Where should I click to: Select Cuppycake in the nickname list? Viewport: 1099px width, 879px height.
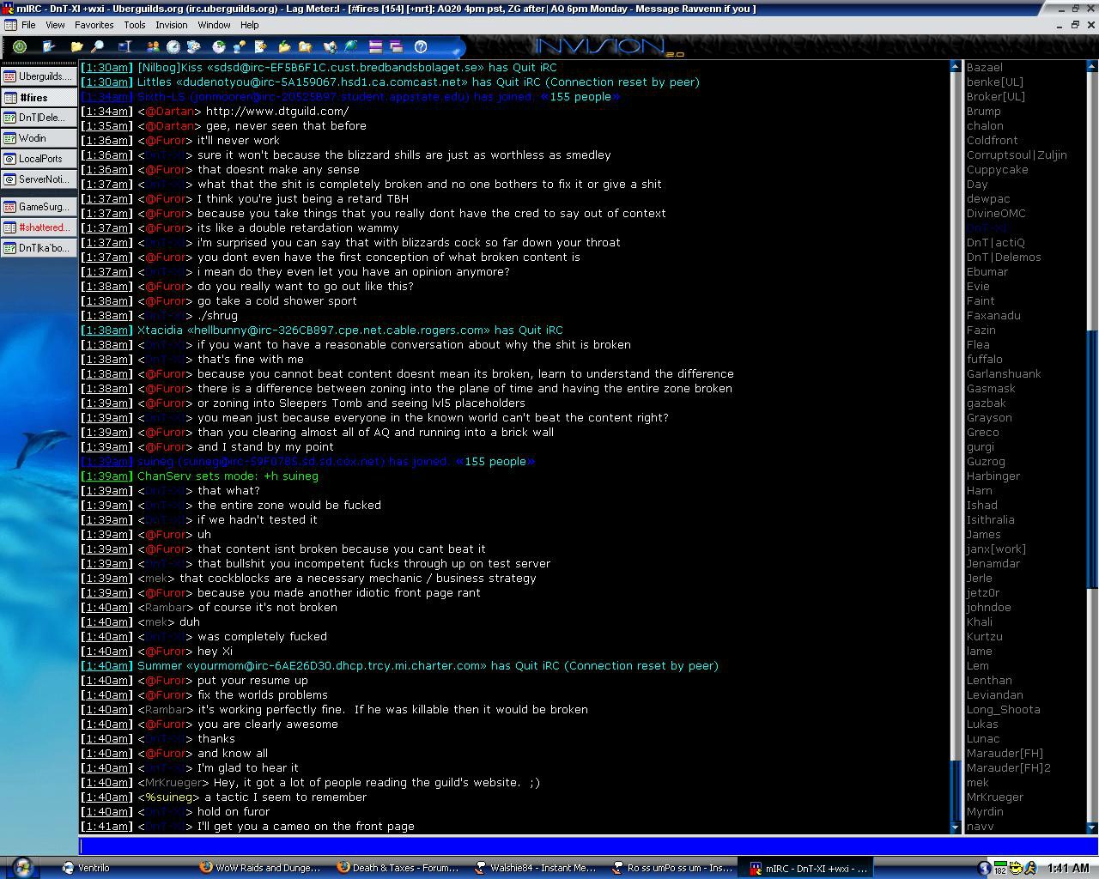(997, 169)
